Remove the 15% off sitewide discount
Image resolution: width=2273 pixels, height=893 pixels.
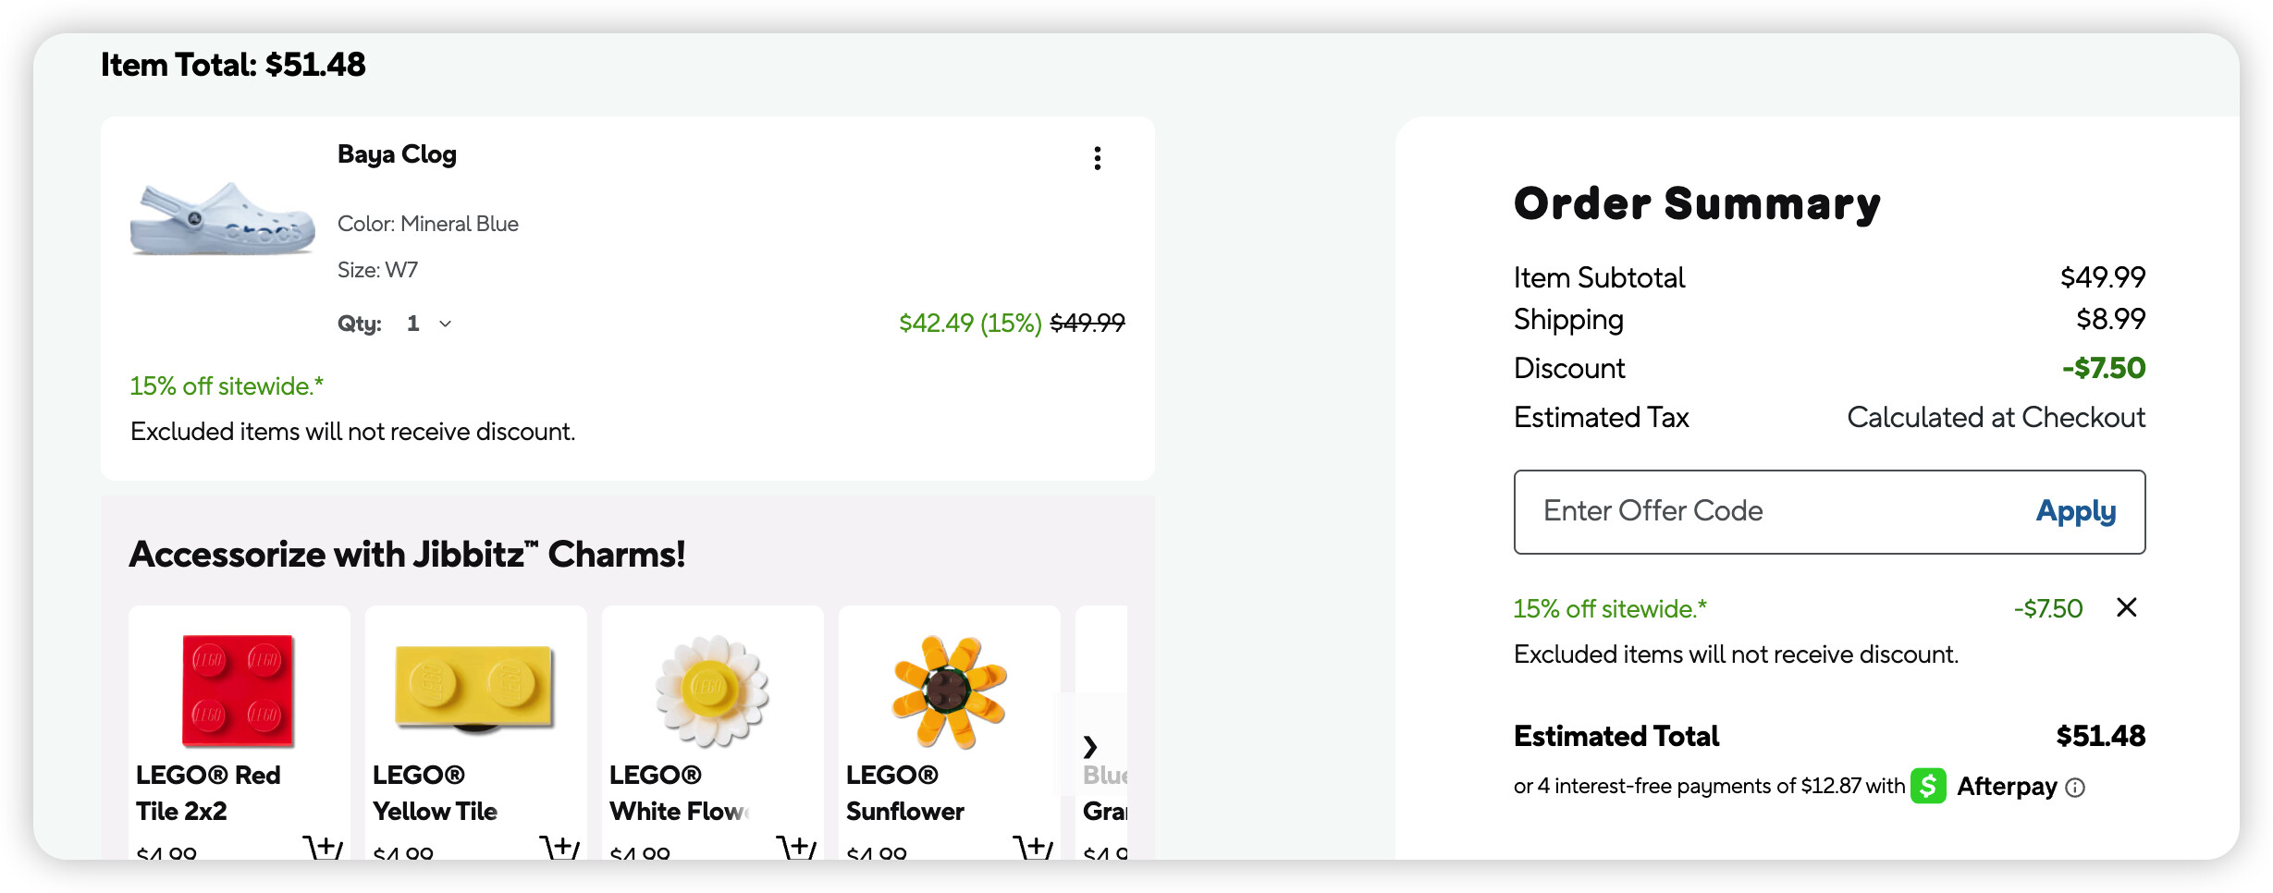pyautogui.click(x=2126, y=607)
